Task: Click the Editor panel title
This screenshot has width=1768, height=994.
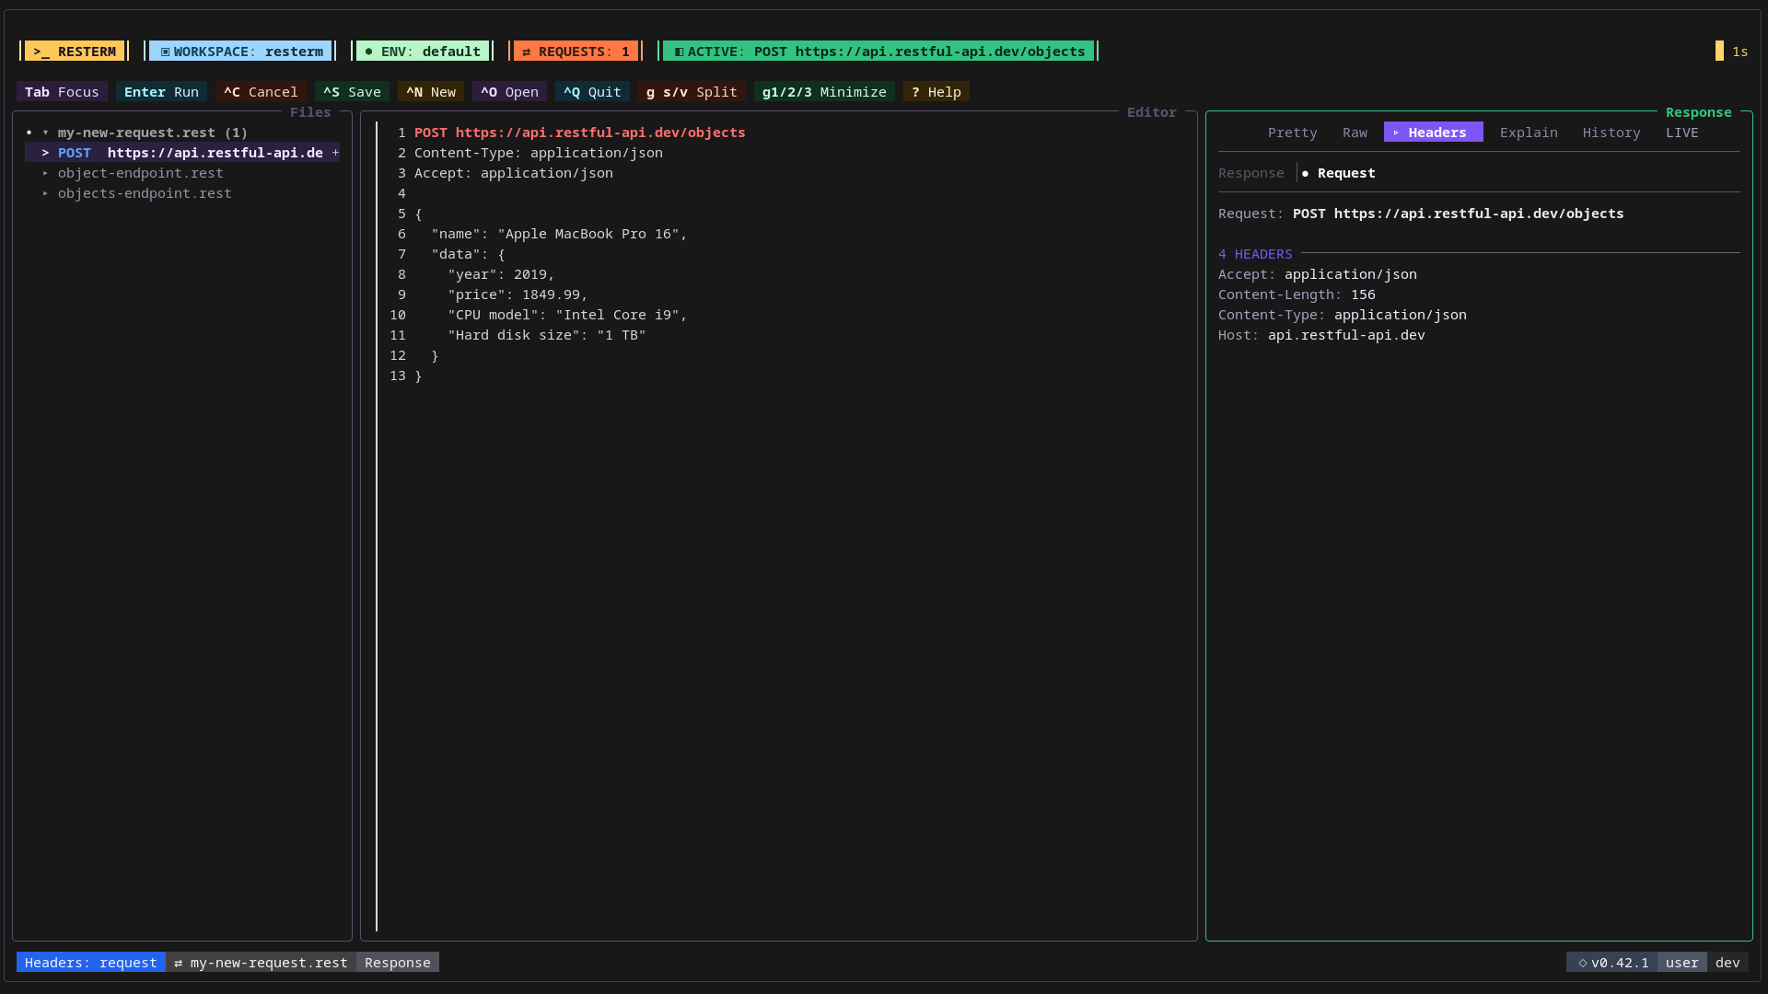Action: 1152,112
